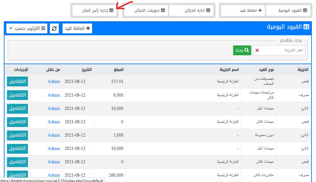Click blue header اضافة قيد button
This screenshot has width=316, height=182.
coord(77,28)
